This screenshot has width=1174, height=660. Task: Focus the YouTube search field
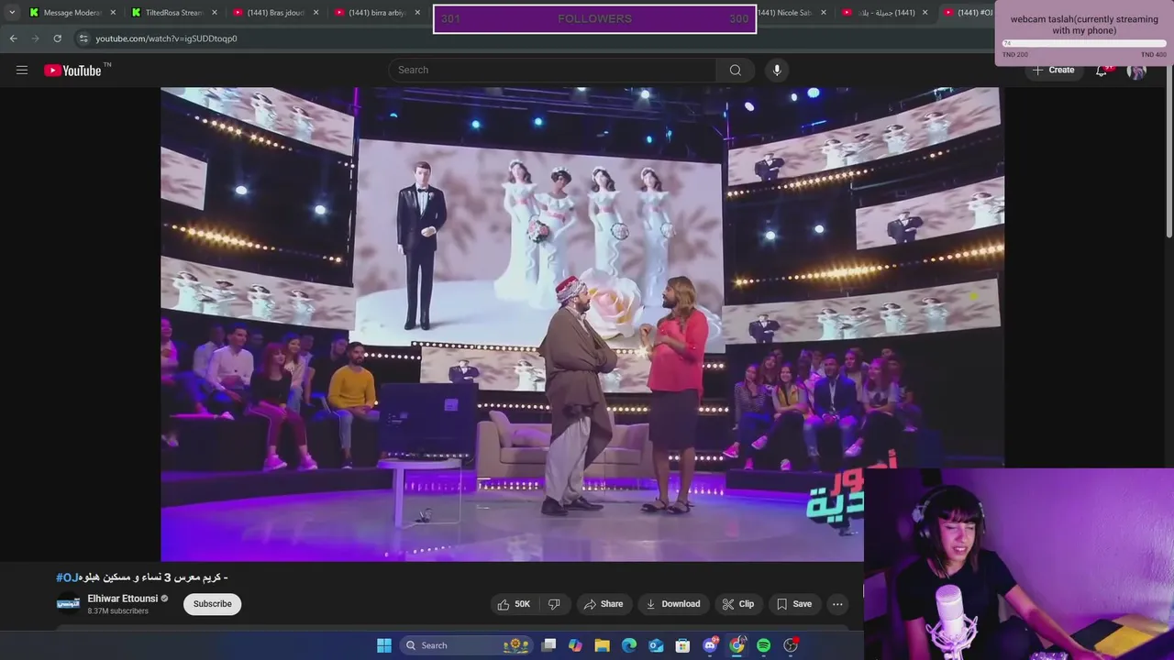[x=553, y=70]
